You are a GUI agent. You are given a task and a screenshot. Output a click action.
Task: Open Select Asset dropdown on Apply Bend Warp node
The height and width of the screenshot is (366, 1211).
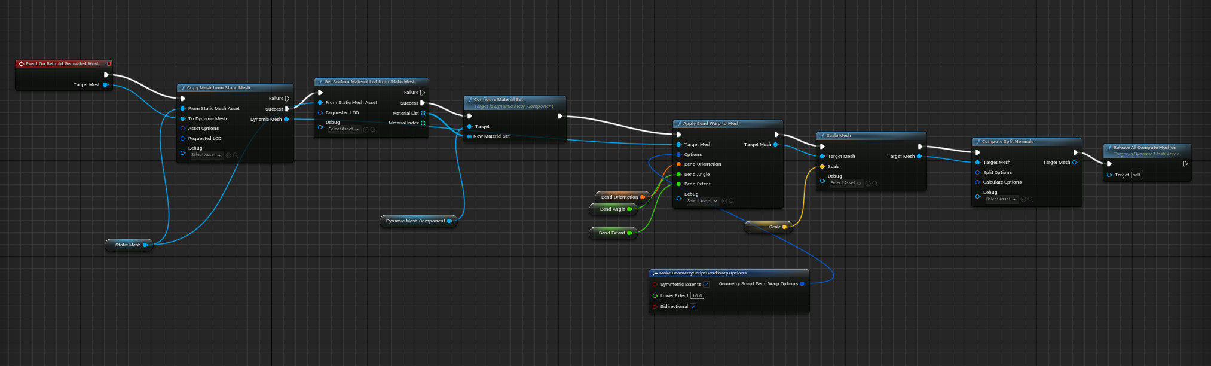(702, 201)
